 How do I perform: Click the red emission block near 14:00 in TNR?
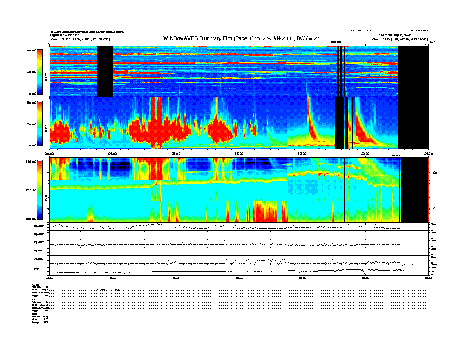(266, 212)
